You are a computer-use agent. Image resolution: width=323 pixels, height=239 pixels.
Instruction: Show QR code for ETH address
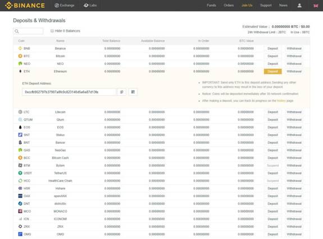coord(133,92)
